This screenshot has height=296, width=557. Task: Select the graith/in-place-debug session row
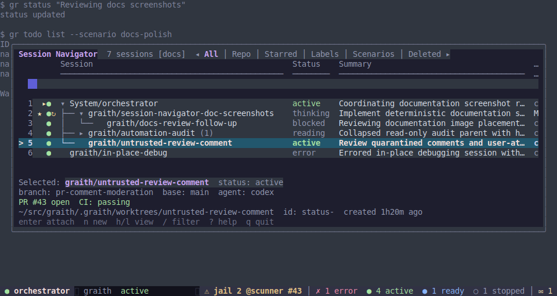(x=278, y=153)
